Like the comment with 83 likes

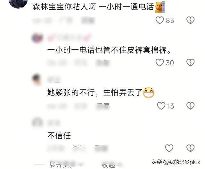pyautogui.click(x=160, y=20)
